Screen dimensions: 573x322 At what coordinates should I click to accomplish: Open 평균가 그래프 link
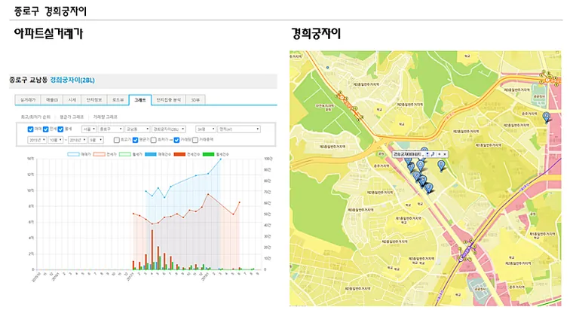[72, 117]
